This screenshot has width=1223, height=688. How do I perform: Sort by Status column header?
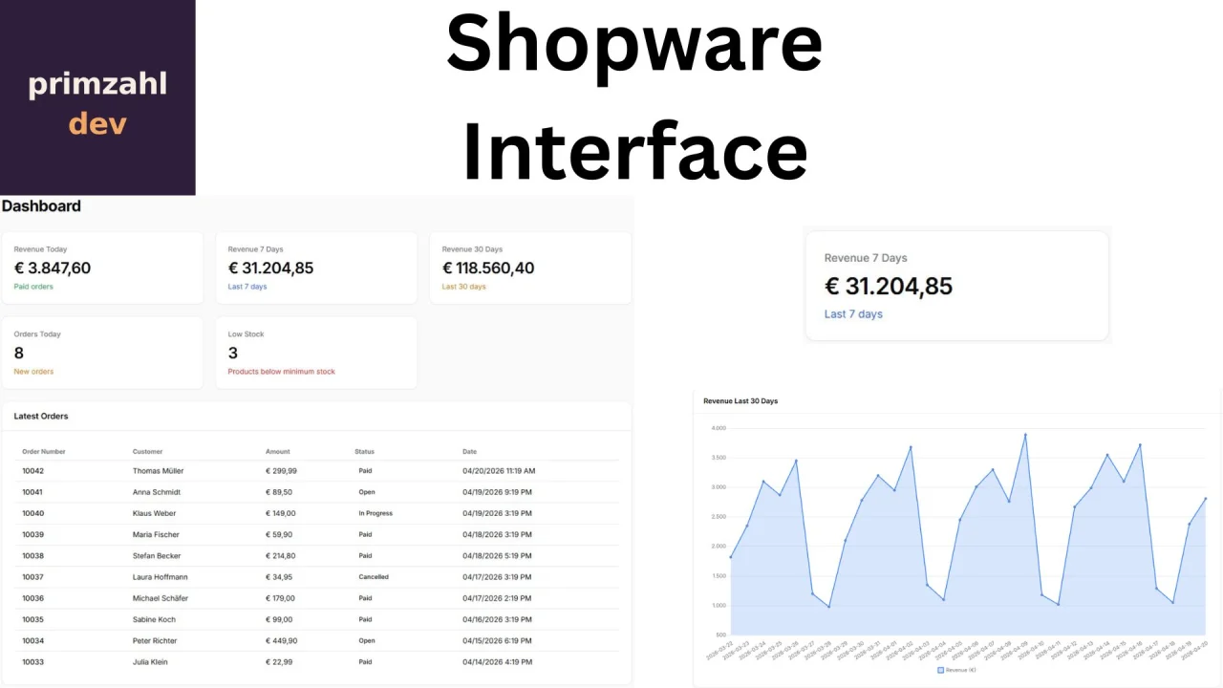coord(365,452)
